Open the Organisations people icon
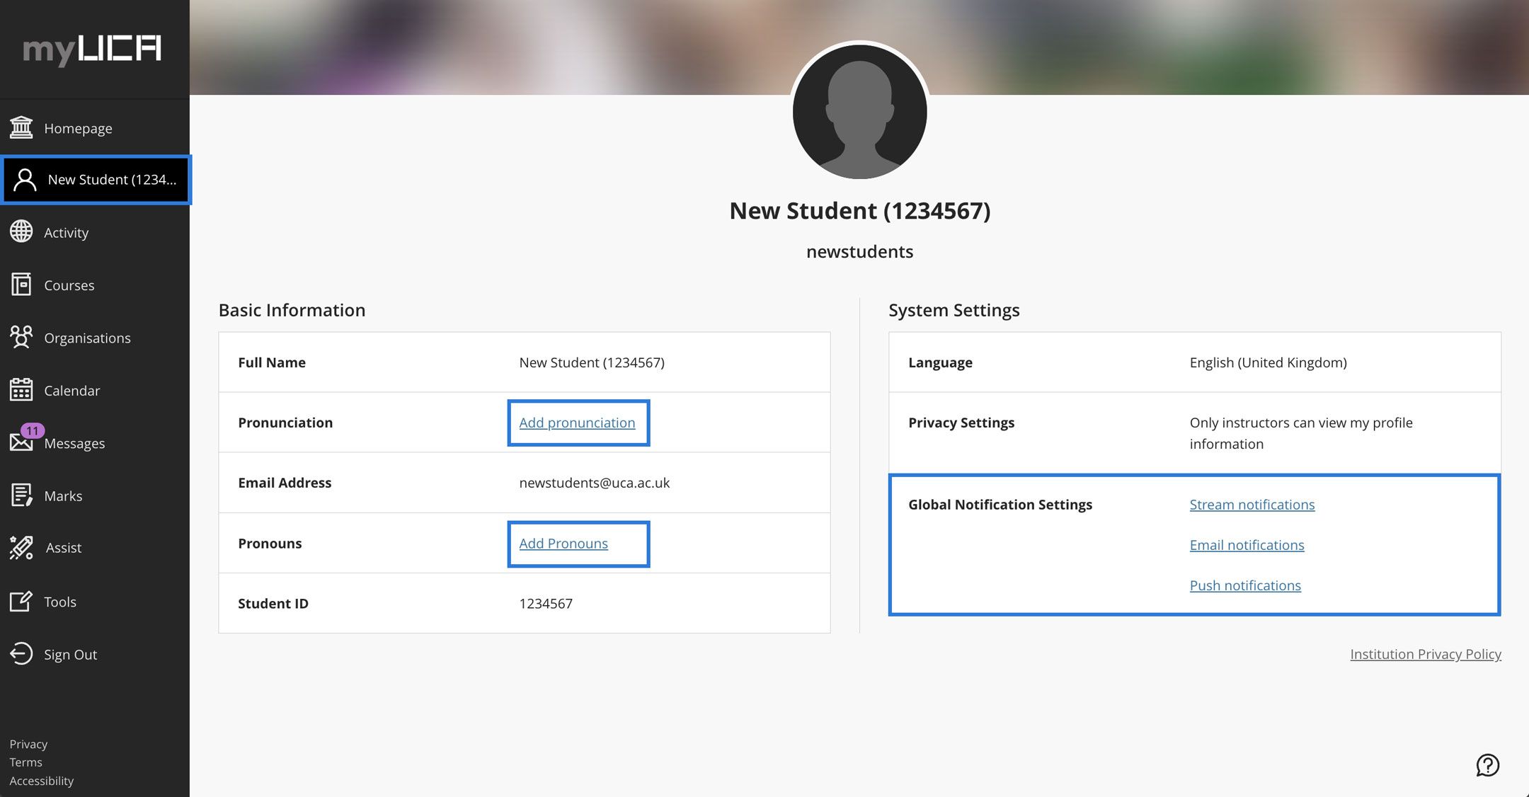 click(x=21, y=337)
